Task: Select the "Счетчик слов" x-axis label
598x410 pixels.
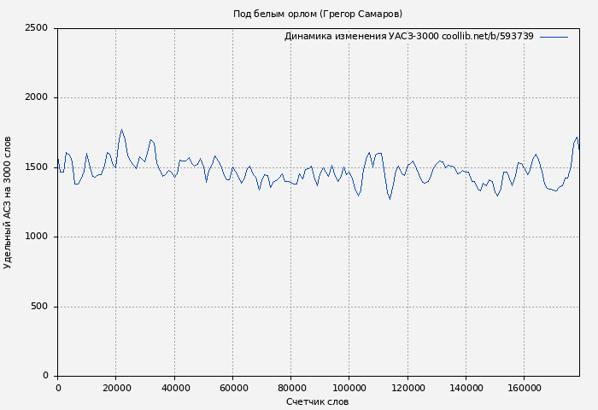Action: click(x=317, y=401)
